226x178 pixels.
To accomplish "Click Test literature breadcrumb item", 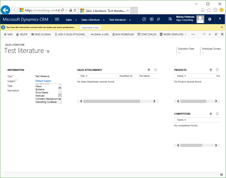I will click(117, 20).
